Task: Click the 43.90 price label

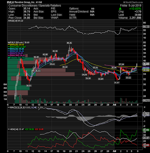Action: pyautogui.click(x=55, y=51)
